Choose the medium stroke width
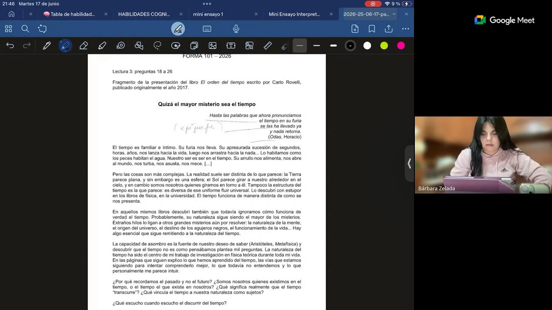The height and width of the screenshot is (310, 552). [317, 46]
